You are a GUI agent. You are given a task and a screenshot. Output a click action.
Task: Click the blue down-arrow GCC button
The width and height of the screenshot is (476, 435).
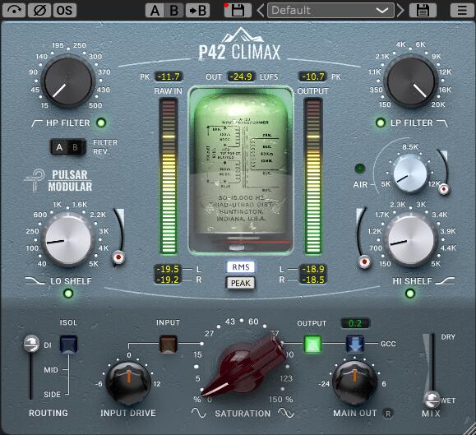(355, 345)
